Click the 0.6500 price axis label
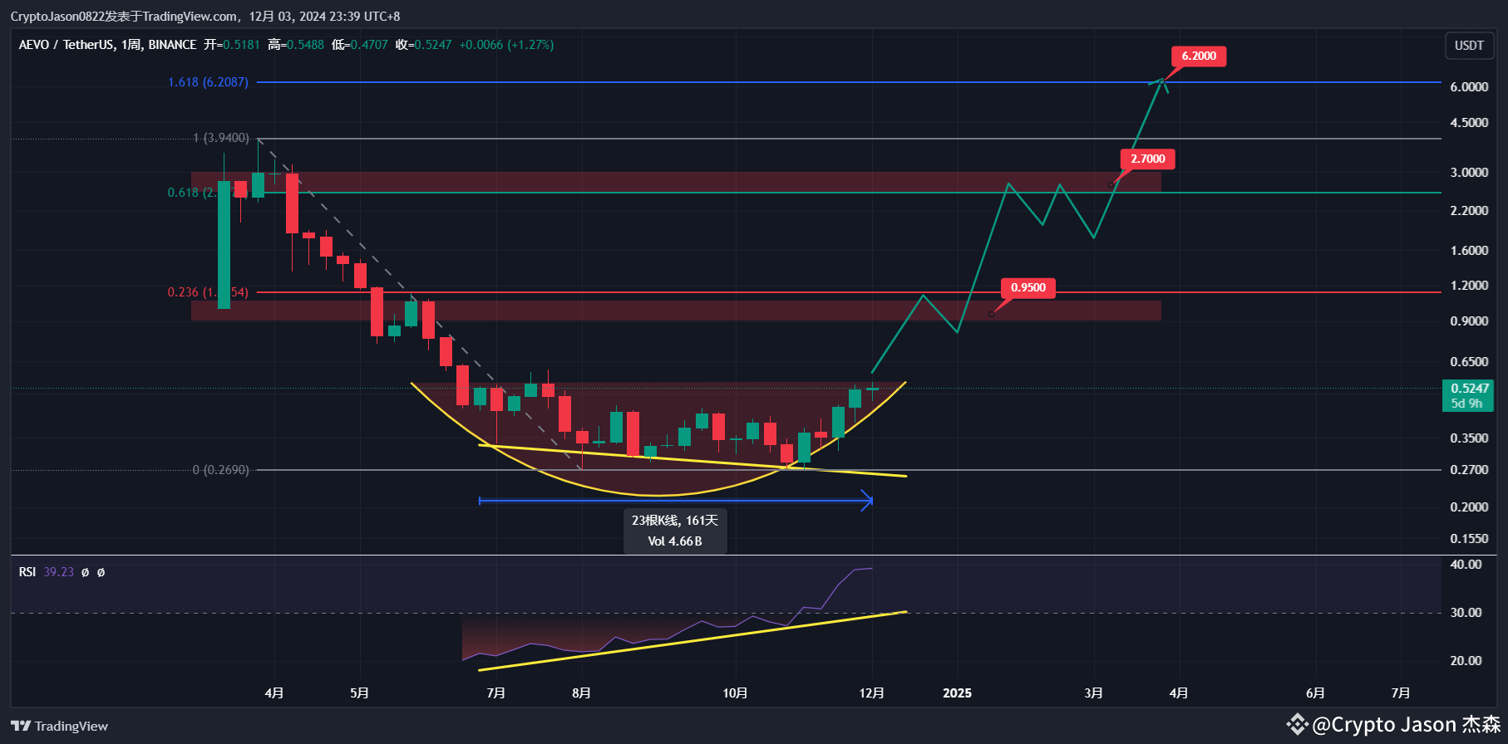Screen dimensions: 1508x744 click(1469, 362)
